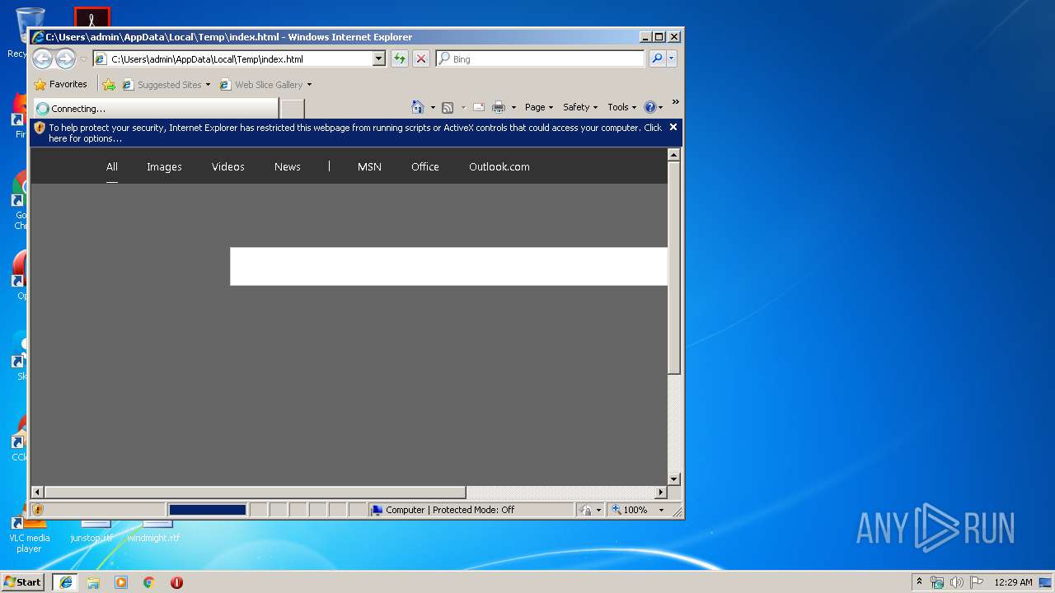The height and width of the screenshot is (593, 1055).
Task: Stop loading with the red X button
Action: 421,58
